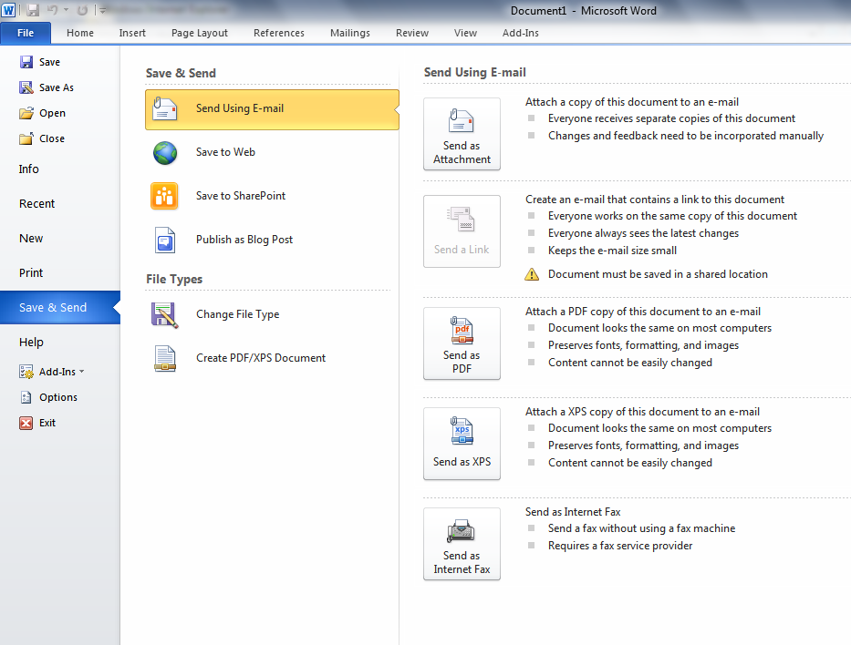Select Save & Send in Backstage menu
Viewport: 851px width, 645px height.
59,307
